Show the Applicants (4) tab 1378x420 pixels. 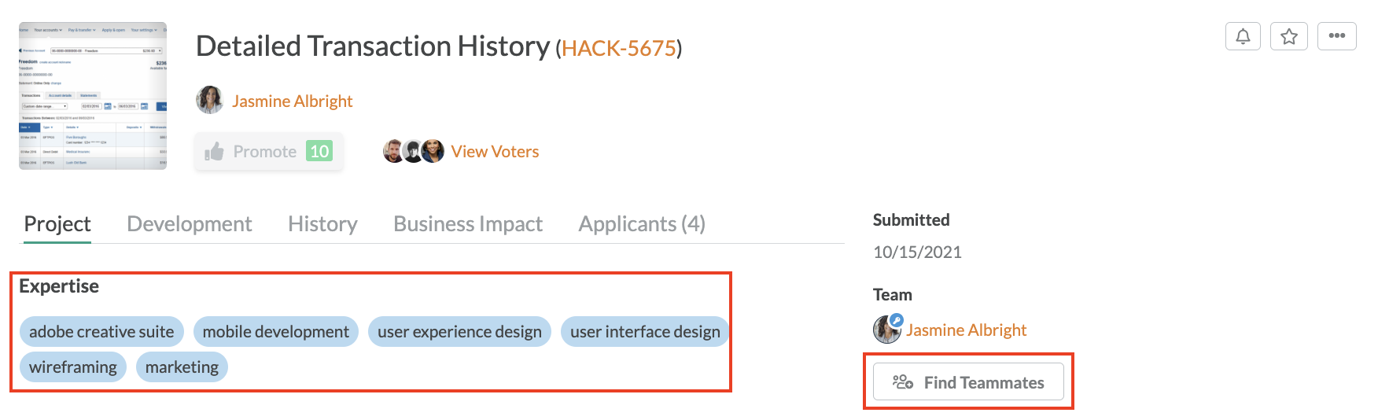click(642, 224)
